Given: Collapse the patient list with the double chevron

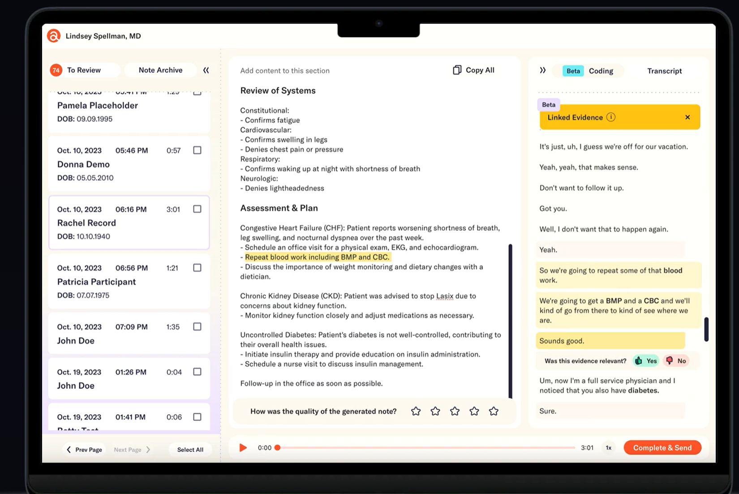Looking at the screenshot, I should (x=206, y=70).
